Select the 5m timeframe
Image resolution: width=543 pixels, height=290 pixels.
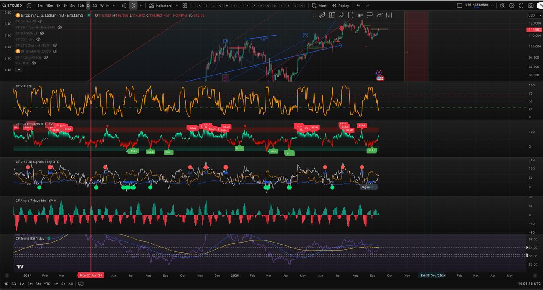40,6
